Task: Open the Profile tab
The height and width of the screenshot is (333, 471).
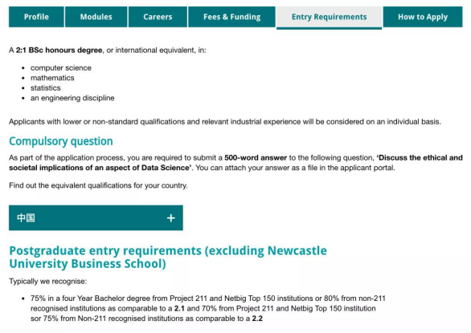Action: coord(36,17)
